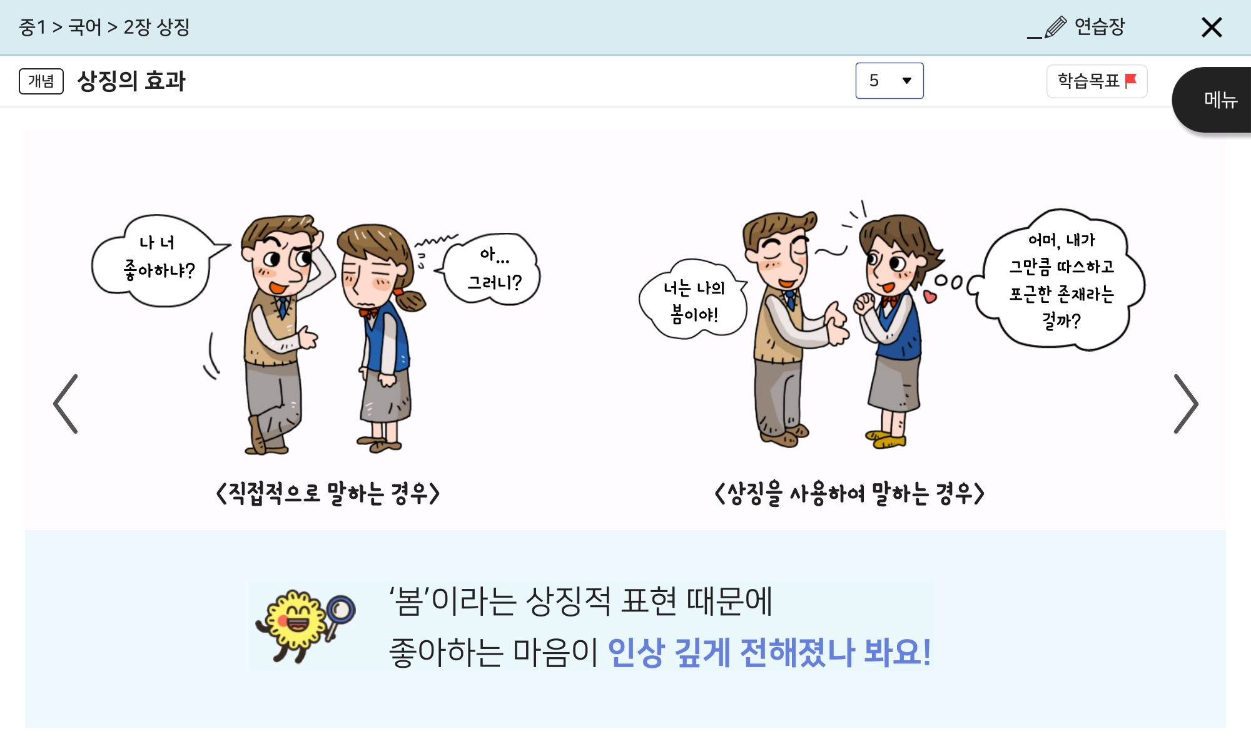Click highlighted text 인상 깊게 전해졌나 봐요!

[x=769, y=652]
